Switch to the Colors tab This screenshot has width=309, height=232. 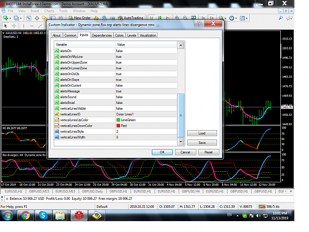119,35
